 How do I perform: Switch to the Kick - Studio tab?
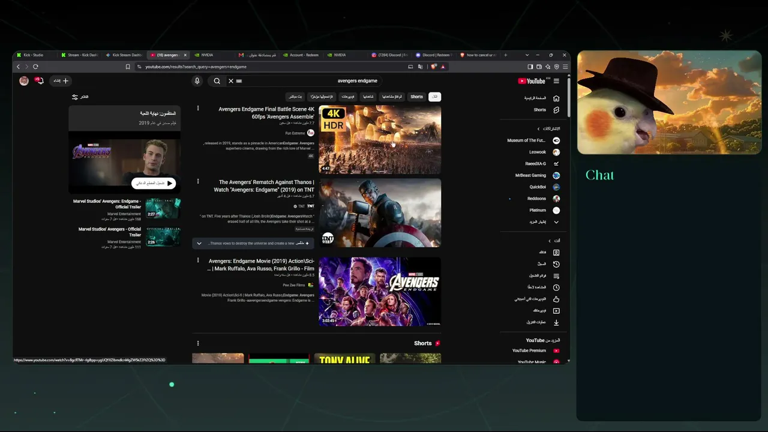point(35,55)
